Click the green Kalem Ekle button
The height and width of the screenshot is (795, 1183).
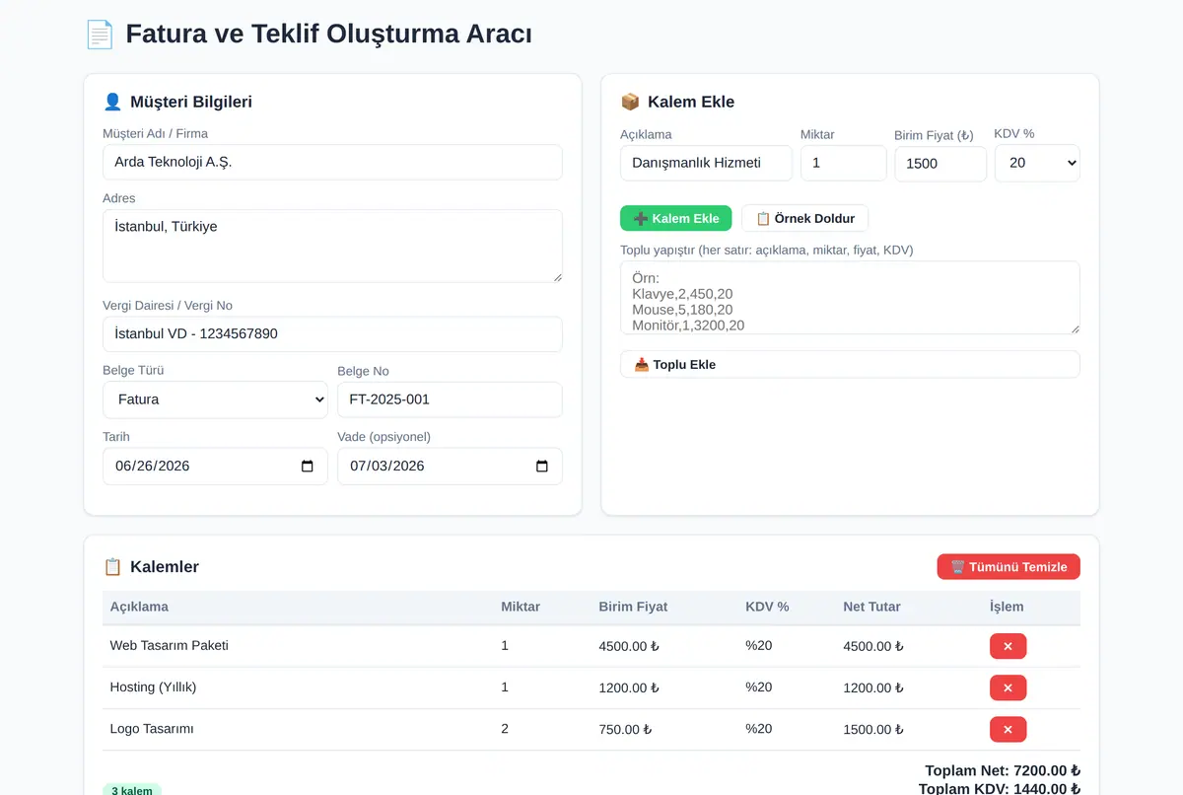tap(676, 218)
